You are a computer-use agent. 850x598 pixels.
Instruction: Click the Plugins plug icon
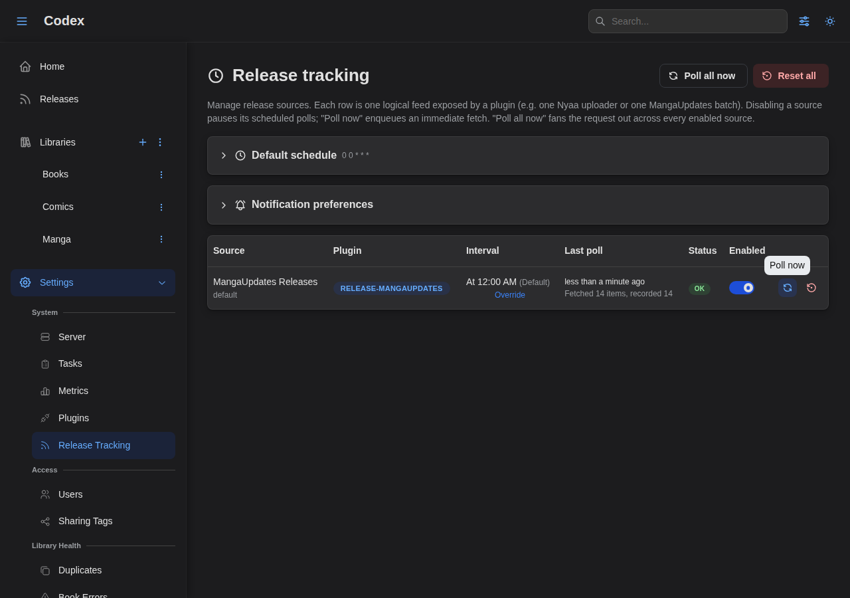(45, 418)
